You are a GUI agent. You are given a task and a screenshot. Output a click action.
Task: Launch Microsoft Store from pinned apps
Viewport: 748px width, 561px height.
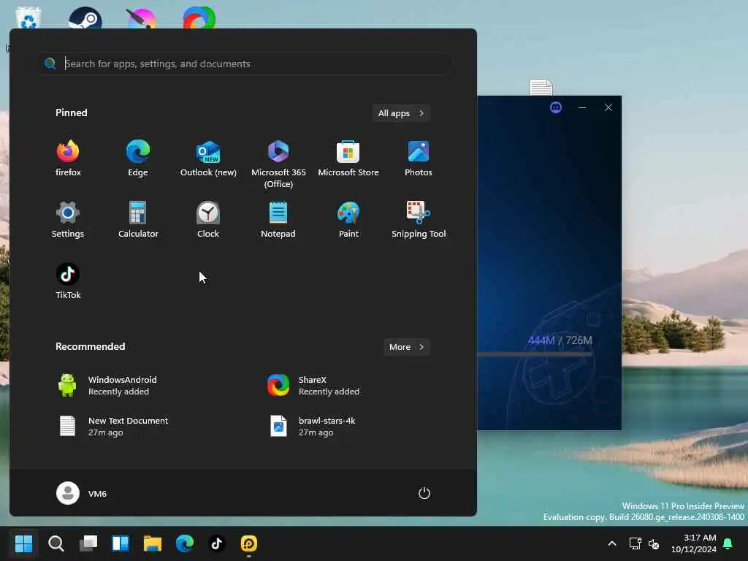click(x=348, y=159)
